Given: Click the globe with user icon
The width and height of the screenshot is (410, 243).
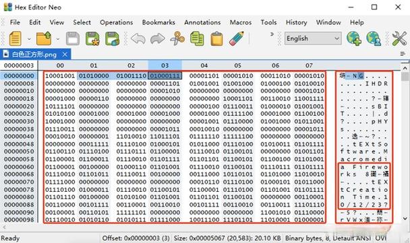Looking at the screenshot, I should click(374, 38).
